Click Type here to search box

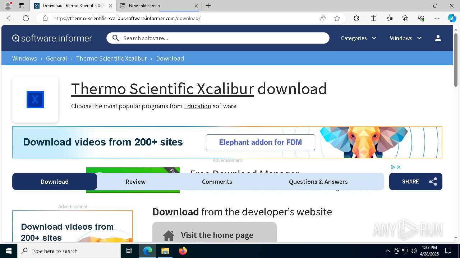coord(69,251)
